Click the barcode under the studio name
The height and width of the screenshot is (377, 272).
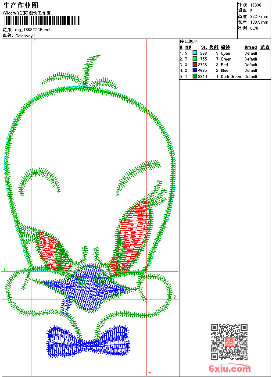(41, 21)
